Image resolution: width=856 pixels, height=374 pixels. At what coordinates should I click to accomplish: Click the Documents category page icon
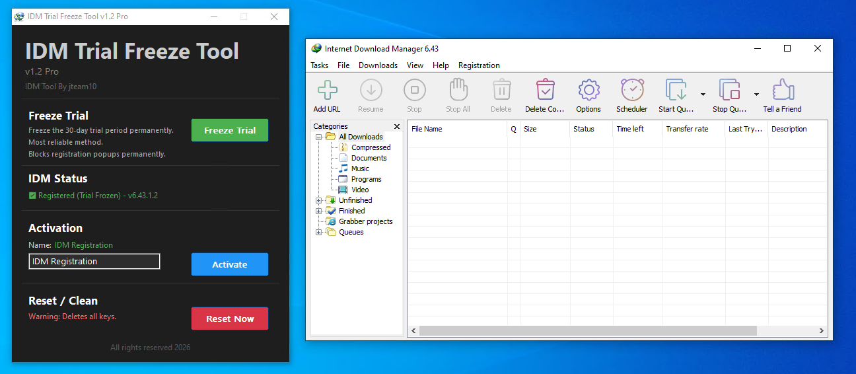pos(343,158)
